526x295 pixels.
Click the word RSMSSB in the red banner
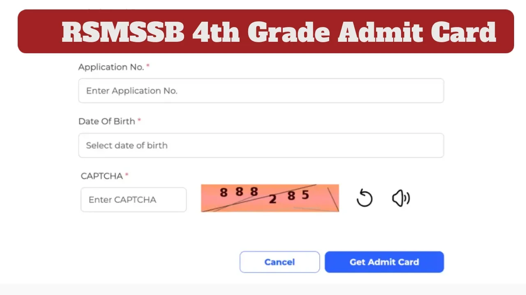123,33
